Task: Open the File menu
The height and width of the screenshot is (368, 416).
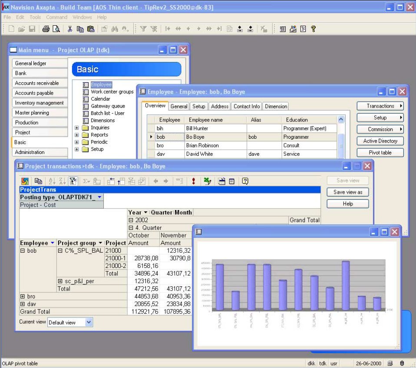Action: click(x=7, y=17)
